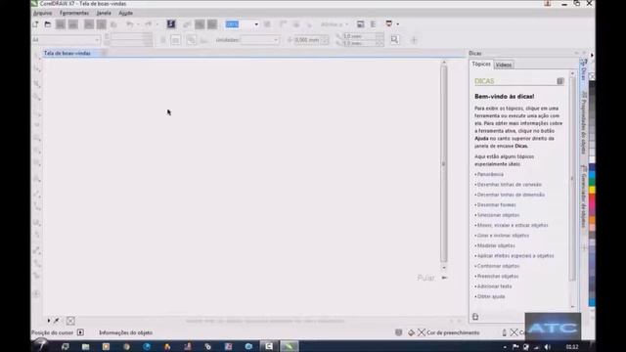626x352 pixels.
Task: Click the toolbox quick customize plus button
Action: pos(36,293)
